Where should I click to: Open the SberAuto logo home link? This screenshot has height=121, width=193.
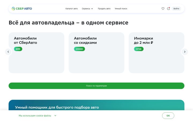pos(22,9)
